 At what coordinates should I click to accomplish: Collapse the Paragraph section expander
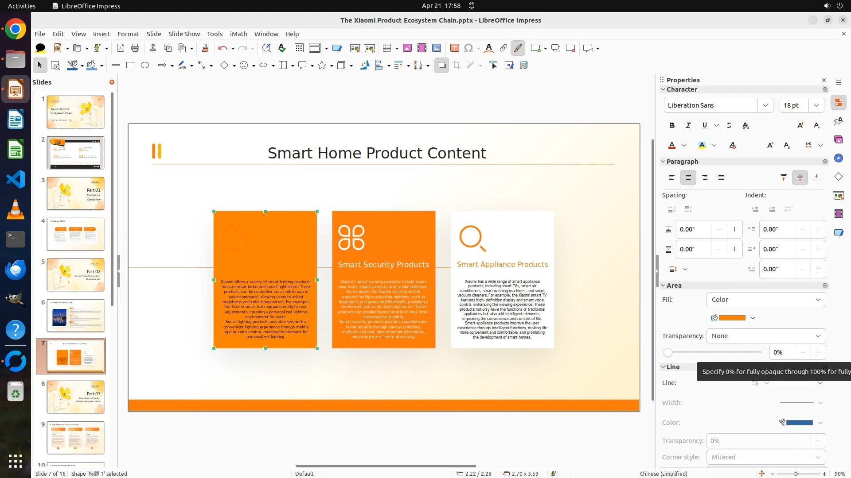tap(664, 162)
